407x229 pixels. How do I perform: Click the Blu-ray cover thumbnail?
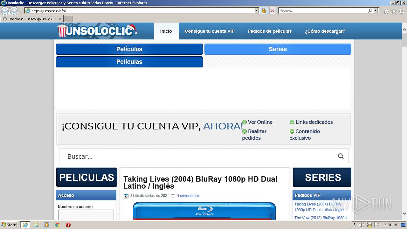(204, 211)
